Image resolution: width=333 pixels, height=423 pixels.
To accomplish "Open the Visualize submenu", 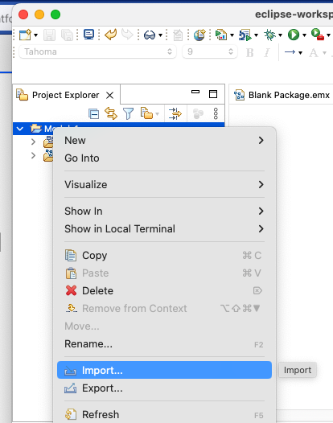I will pos(164,184).
